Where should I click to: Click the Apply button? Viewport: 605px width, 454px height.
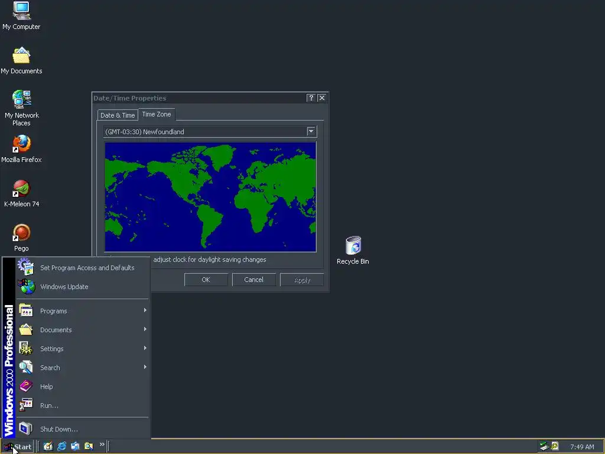point(302,280)
